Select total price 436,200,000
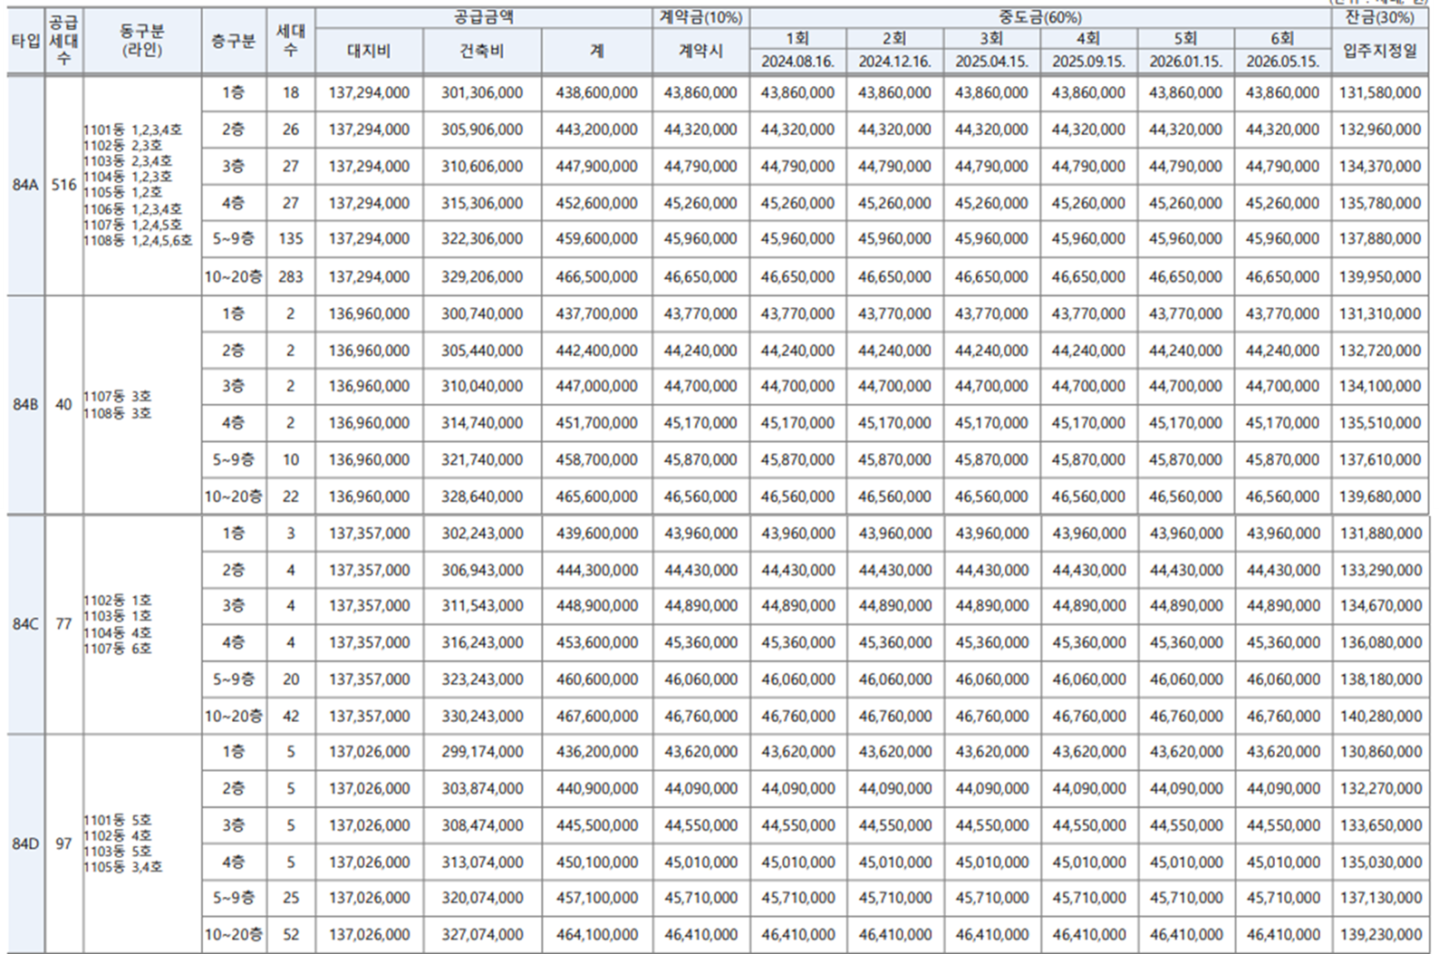This screenshot has height=954, width=1439. (596, 752)
